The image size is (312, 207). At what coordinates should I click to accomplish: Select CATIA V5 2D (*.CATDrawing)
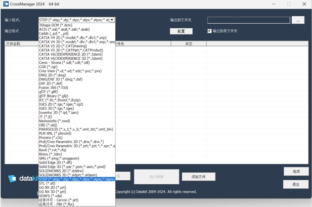tap(77, 46)
